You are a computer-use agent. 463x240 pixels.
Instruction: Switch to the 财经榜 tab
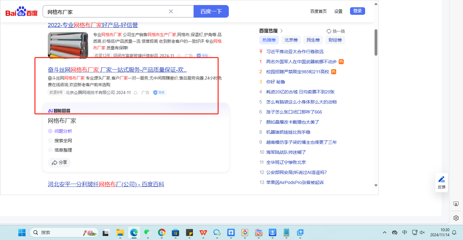coord(335,40)
